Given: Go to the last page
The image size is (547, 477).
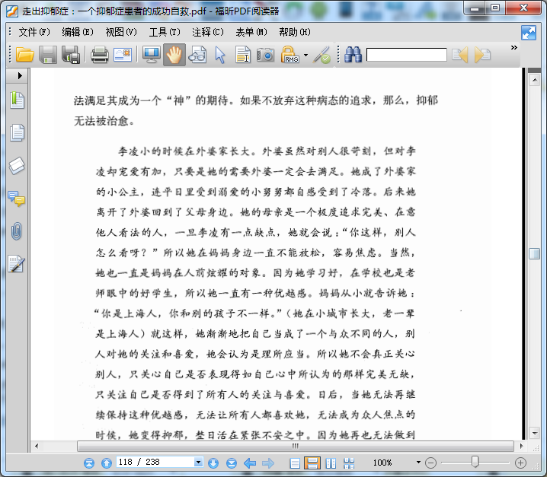Looking at the screenshot, I should 232,463.
